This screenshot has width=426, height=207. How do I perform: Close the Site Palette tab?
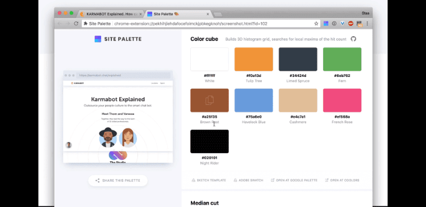click(208, 14)
